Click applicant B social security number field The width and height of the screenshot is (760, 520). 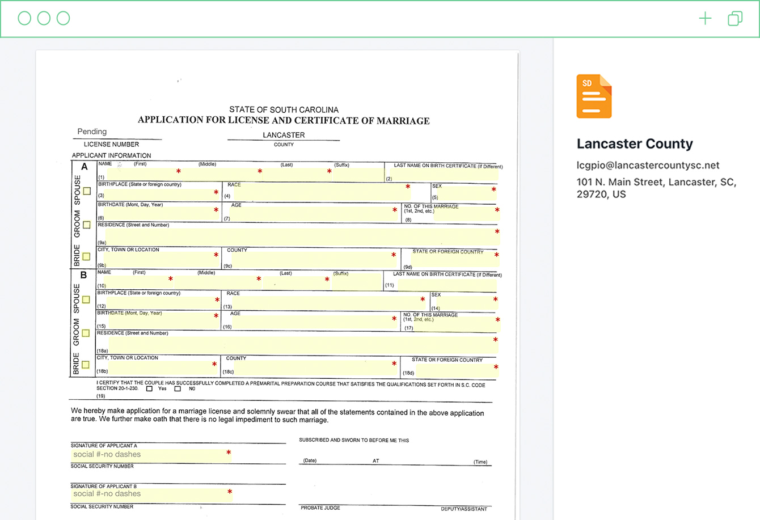click(x=150, y=494)
